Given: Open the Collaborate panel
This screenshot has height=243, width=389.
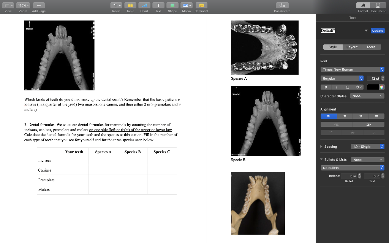Looking at the screenshot, I should pyautogui.click(x=281, y=5).
